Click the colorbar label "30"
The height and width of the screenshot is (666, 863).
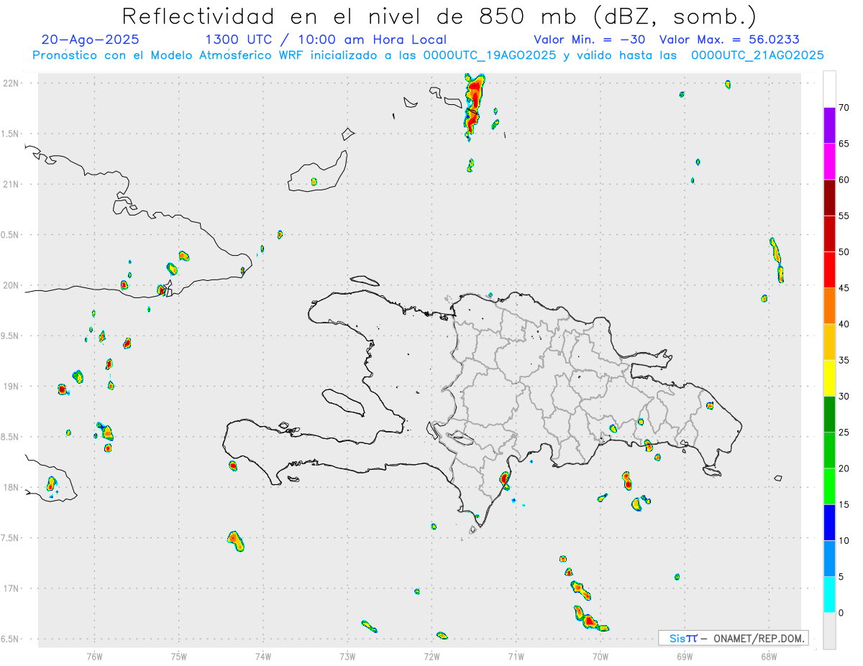pyautogui.click(x=844, y=396)
